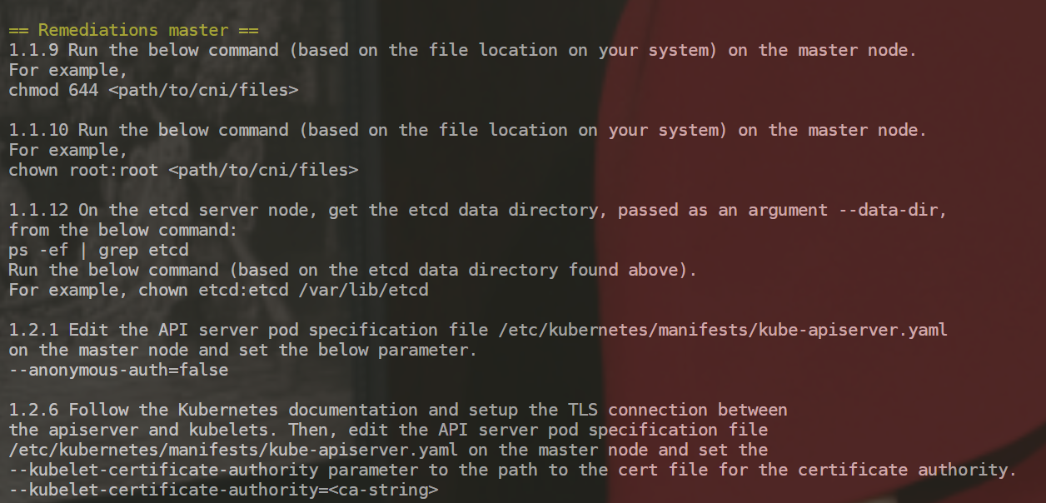Click the 1.1.9 remediation line
The height and width of the screenshot is (503, 1046).
(x=462, y=50)
